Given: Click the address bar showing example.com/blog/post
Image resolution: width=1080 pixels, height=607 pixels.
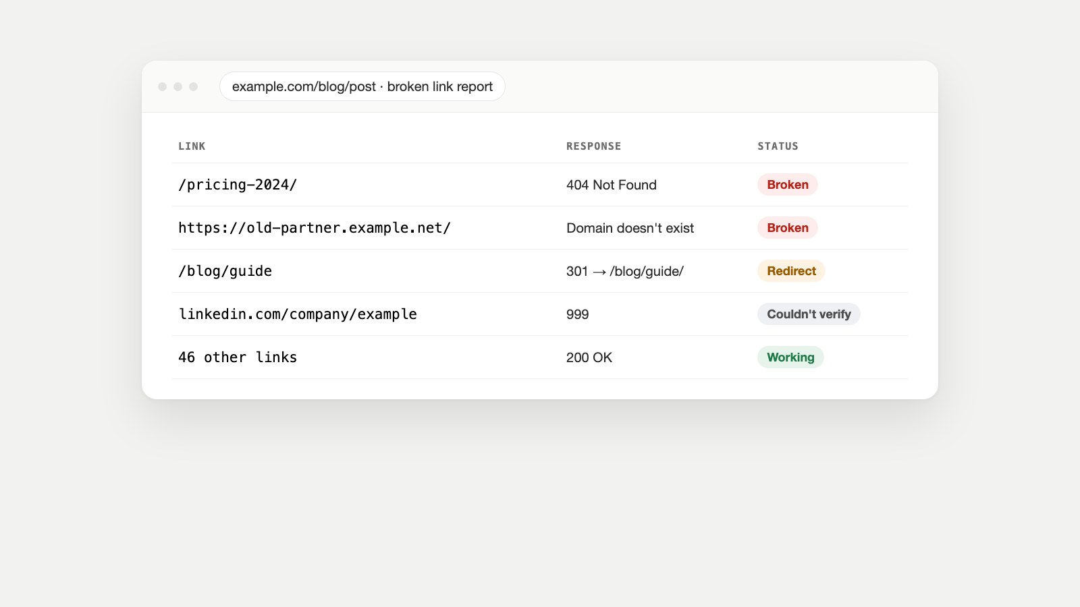Looking at the screenshot, I should pyautogui.click(x=362, y=86).
